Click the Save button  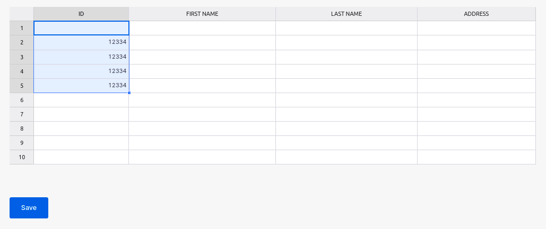click(29, 208)
